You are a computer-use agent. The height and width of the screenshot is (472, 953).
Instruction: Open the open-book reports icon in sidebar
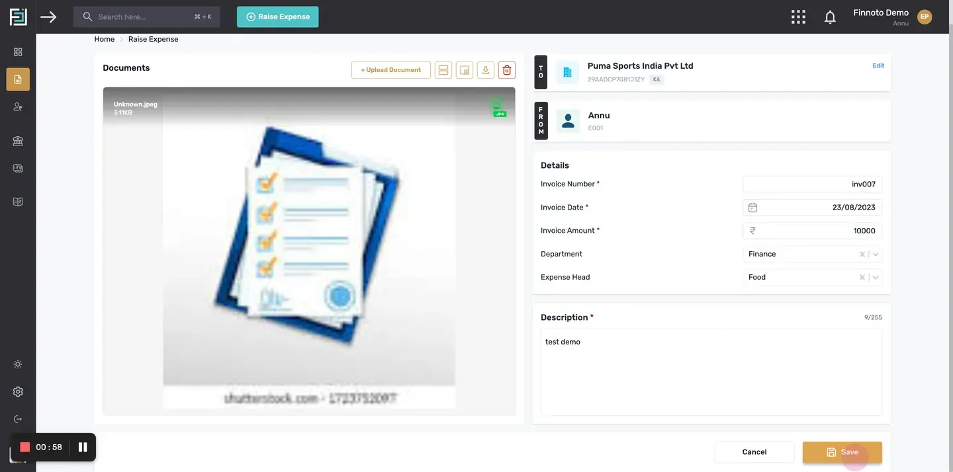pyautogui.click(x=18, y=202)
